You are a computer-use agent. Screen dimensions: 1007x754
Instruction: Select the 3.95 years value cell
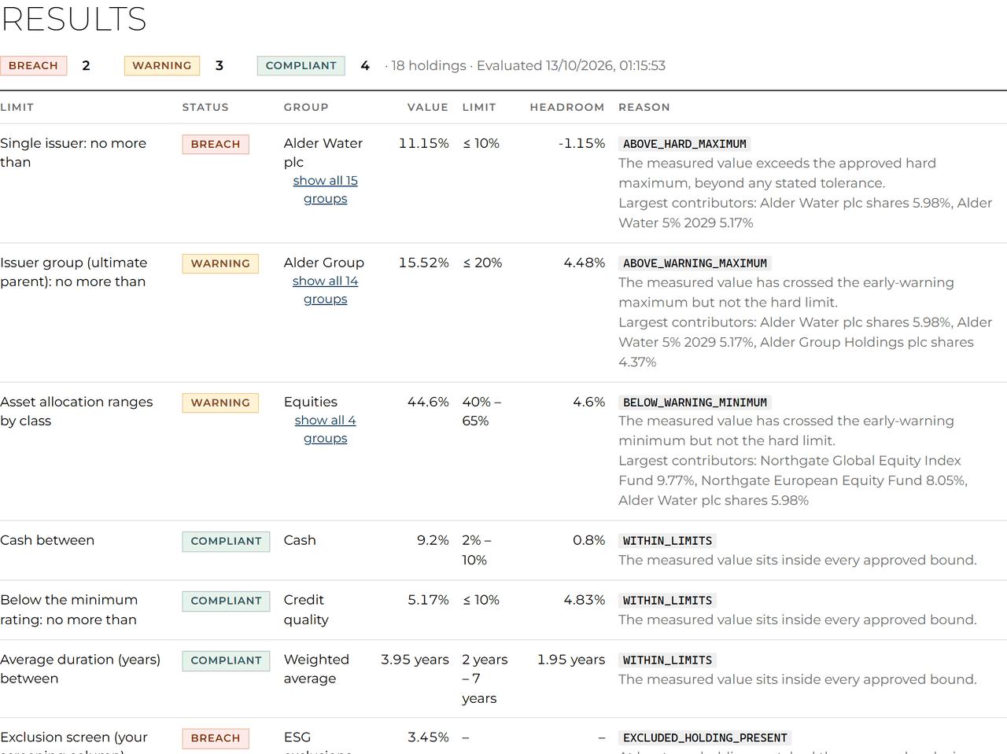coord(415,660)
